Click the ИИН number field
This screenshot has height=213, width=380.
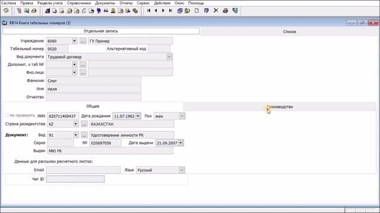click(63, 116)
